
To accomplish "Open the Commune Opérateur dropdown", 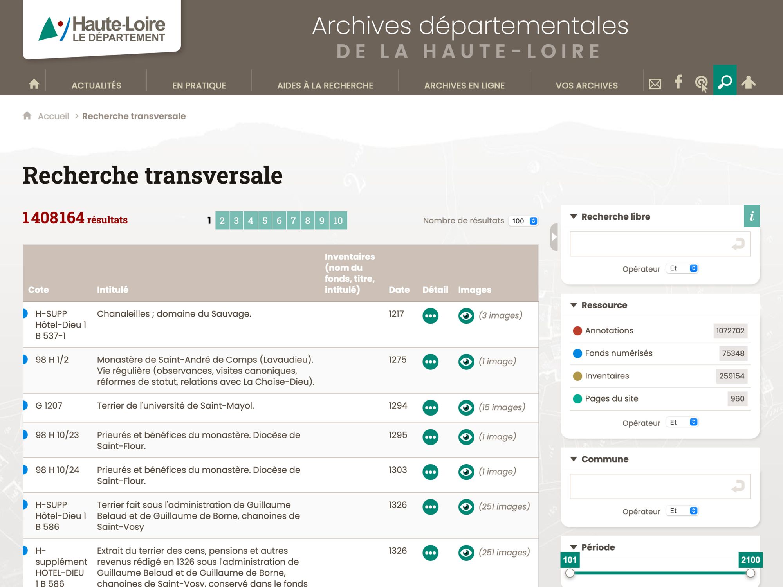I will point(683,511).
